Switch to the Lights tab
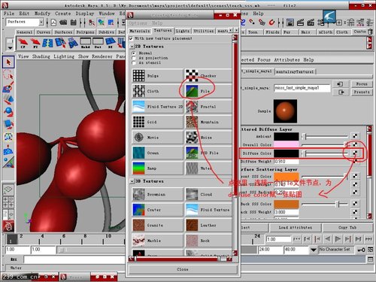The width and height of the screenshot is (376, 282). point(182,31)
